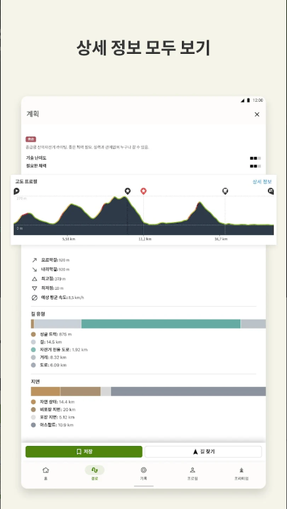Tap the average speed icon beside 예상 평균 속도
Image resolution: width=287 pixels, height=509 pixels.
[34, 298]
